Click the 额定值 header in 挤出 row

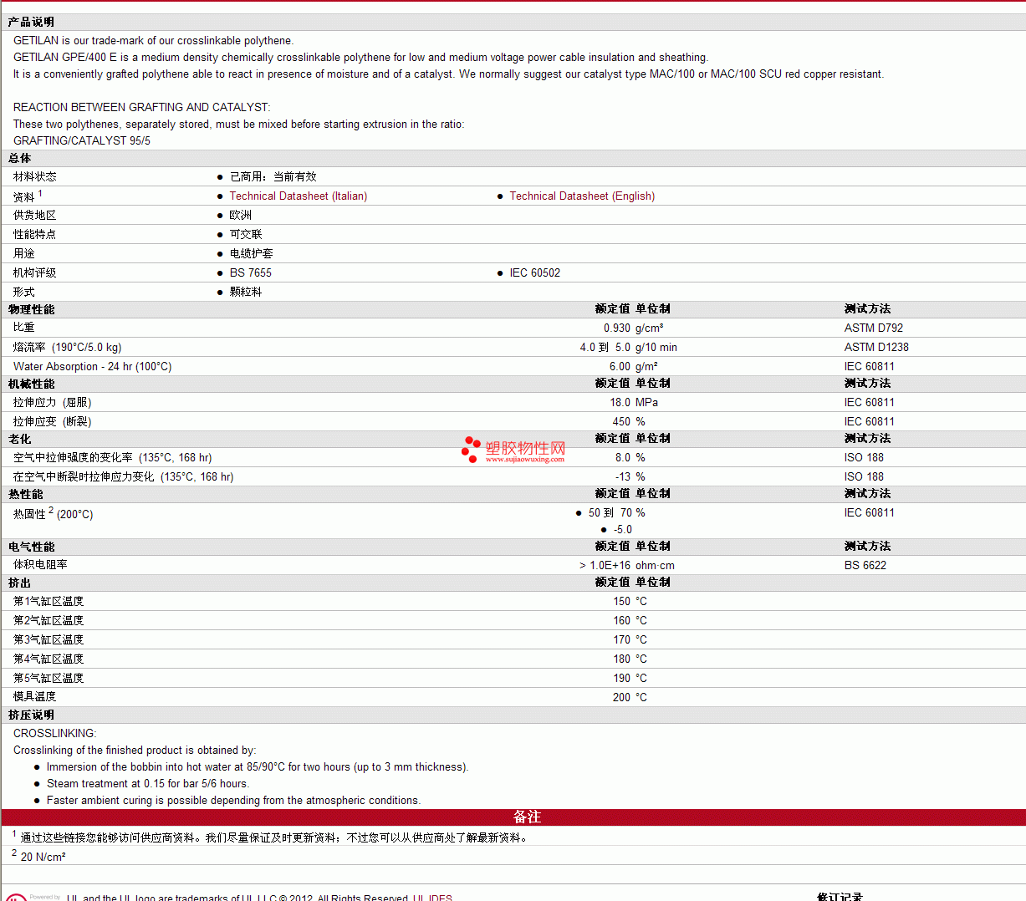tap(613, 583)
